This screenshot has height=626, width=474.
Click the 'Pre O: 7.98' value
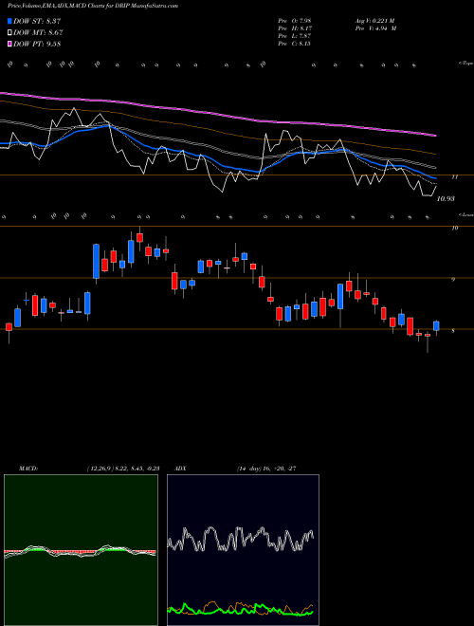pyautogui.click(x=295, y=21)
